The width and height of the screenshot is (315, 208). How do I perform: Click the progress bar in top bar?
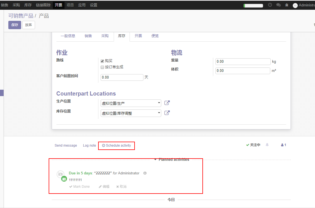click(253, 6)
